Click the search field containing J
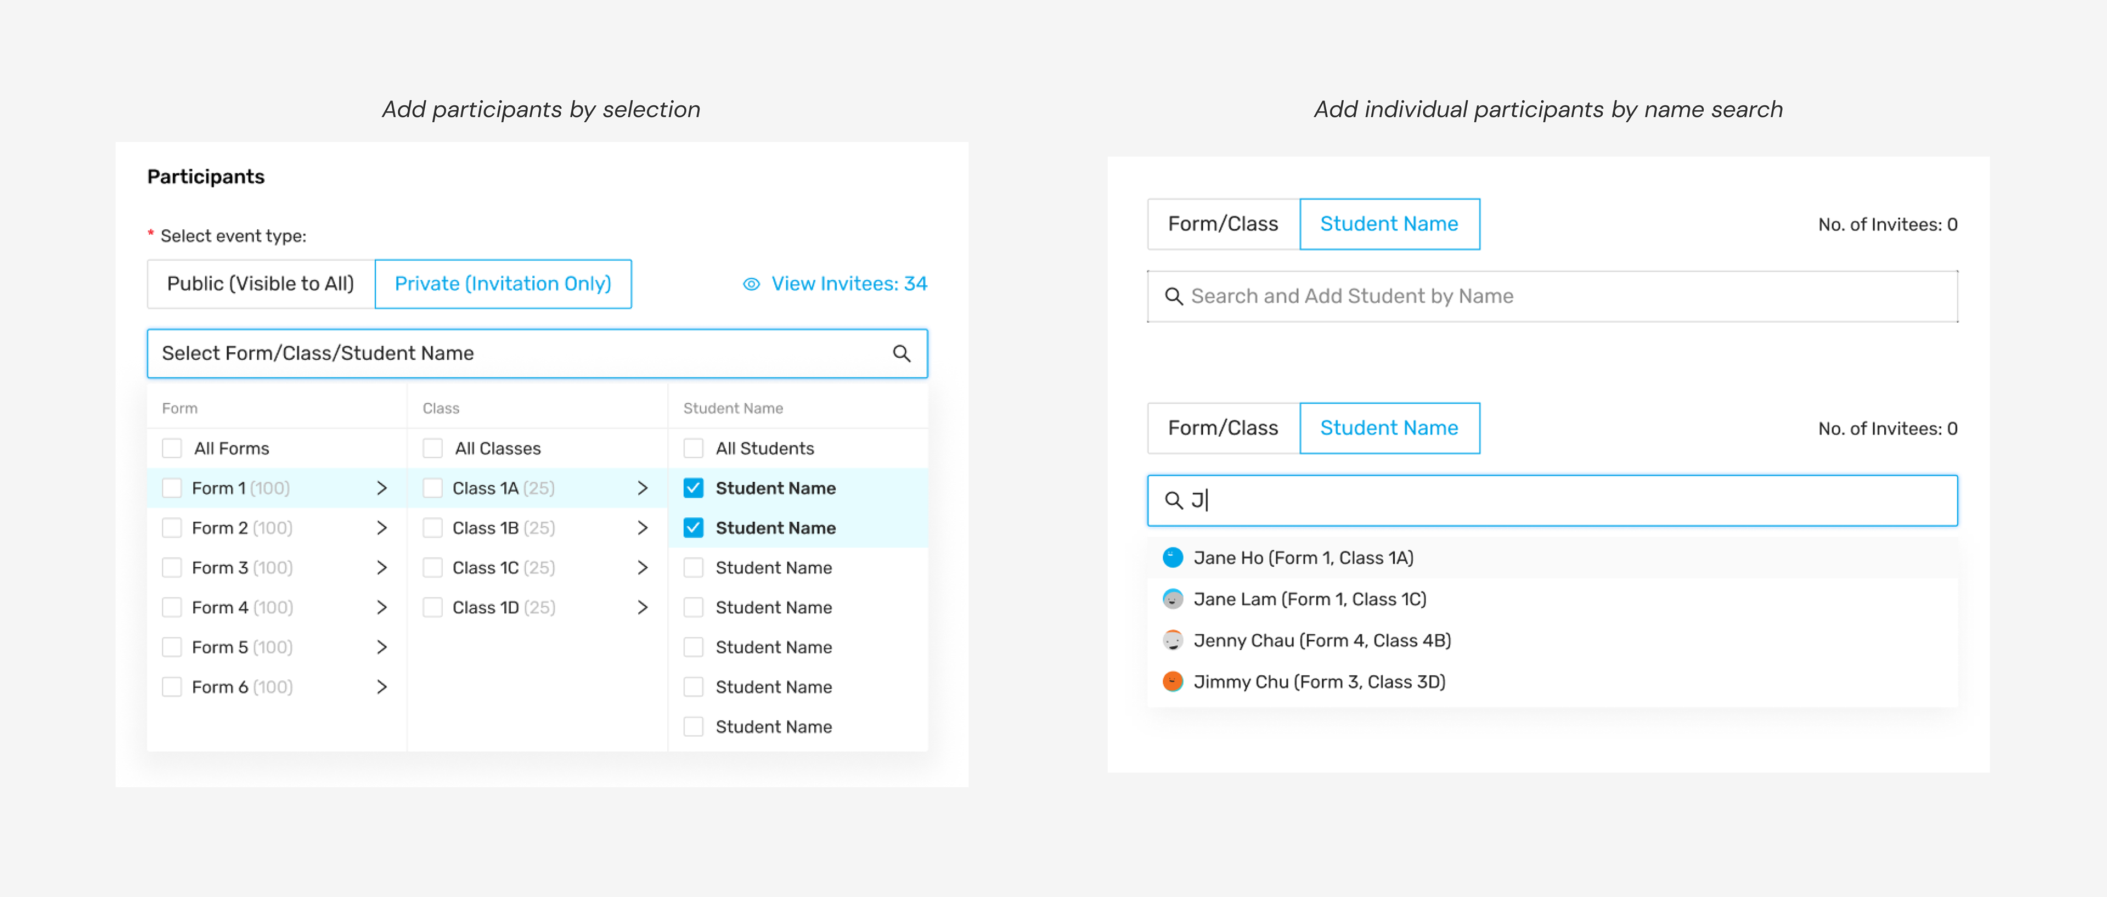 [x=1552, y=500]
